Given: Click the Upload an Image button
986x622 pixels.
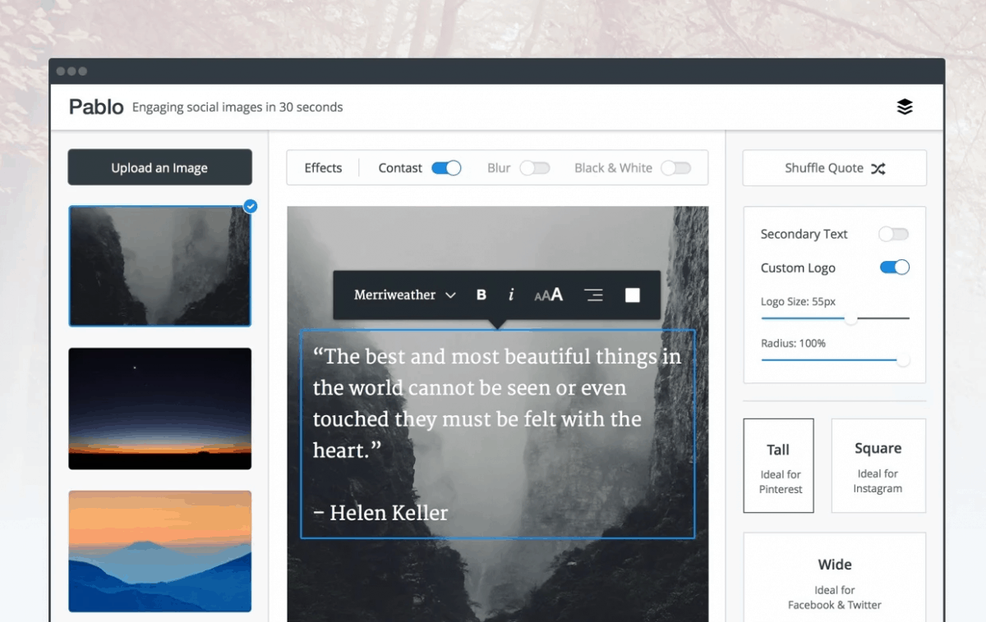Looking at the screenshot, I should click(x=160, y=167).
